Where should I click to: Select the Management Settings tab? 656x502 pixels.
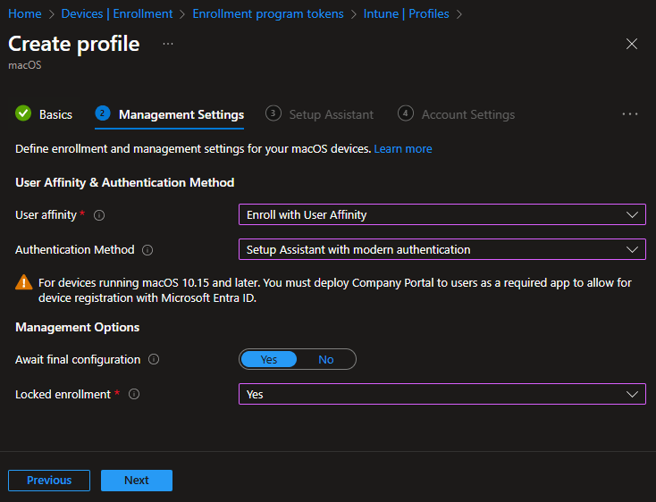[x=181, y=114]
